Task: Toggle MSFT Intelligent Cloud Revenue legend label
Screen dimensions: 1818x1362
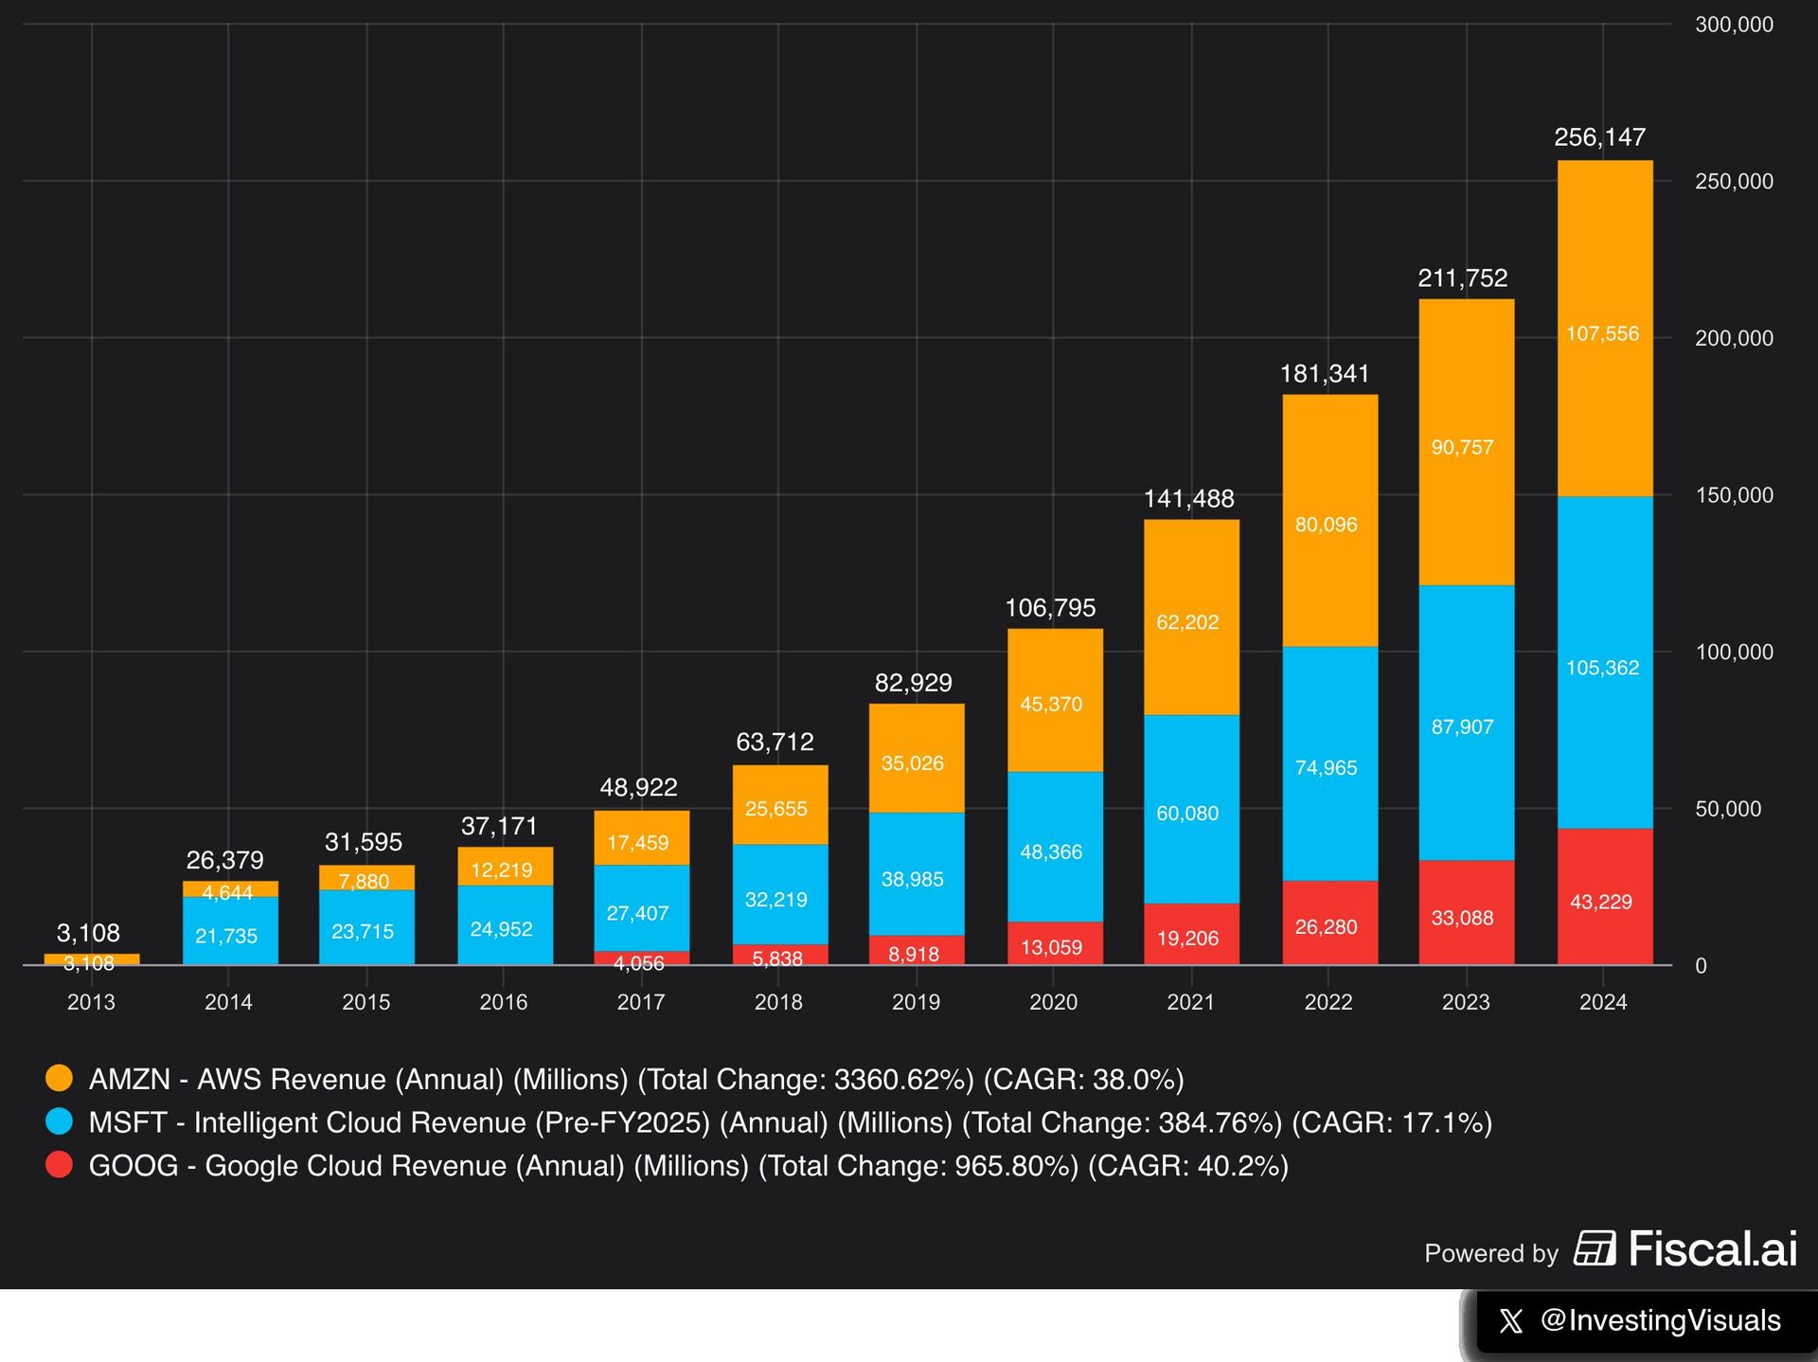Action: coord(790,1122)
